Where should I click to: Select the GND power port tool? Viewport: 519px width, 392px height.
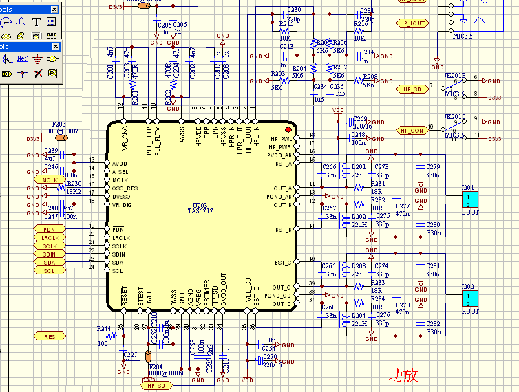37,59
